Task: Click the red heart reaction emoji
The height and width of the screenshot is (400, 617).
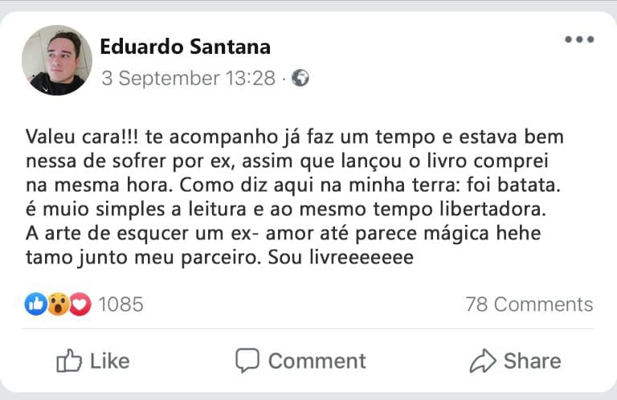Action: (80, 304)
